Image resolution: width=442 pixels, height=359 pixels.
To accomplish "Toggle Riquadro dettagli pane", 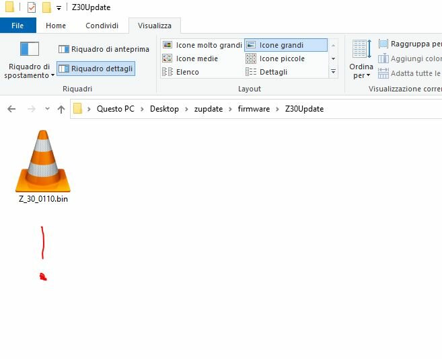I will [x=96, y=69].
